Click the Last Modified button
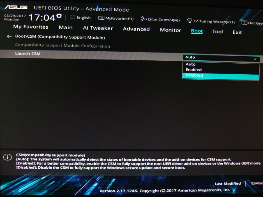 228,183
